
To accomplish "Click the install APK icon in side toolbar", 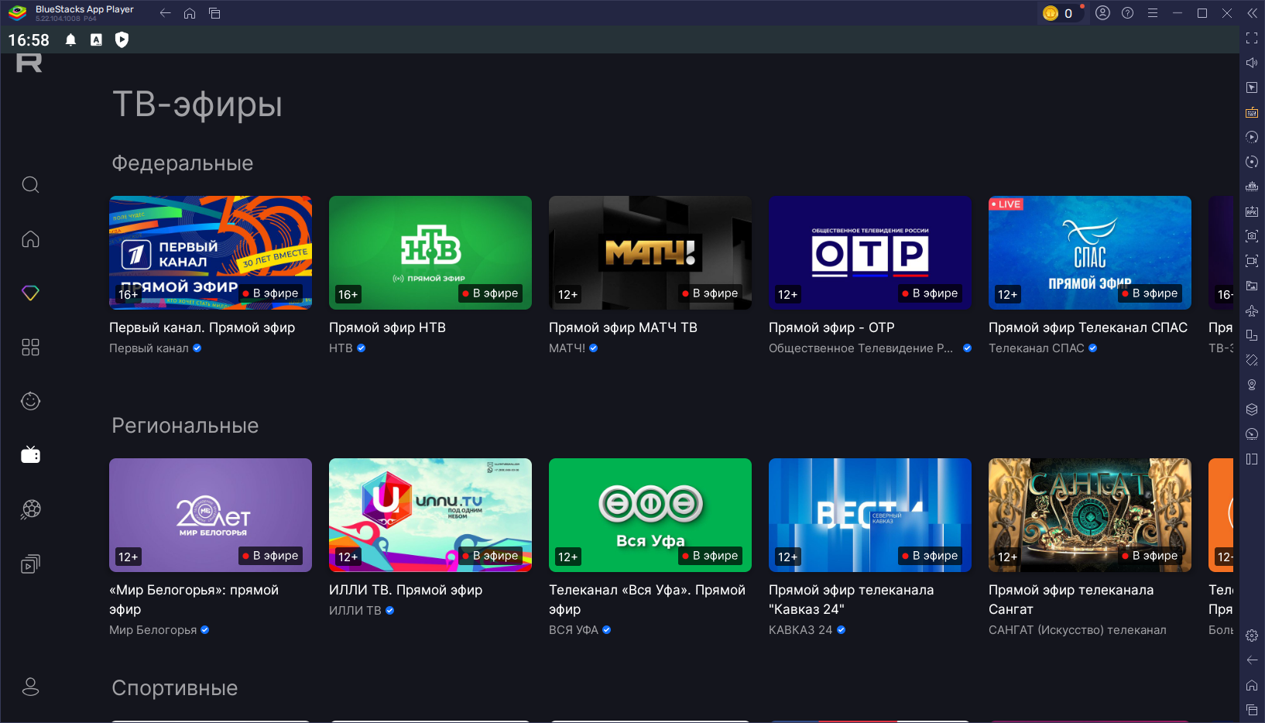I will click(x=1252, y=211).
